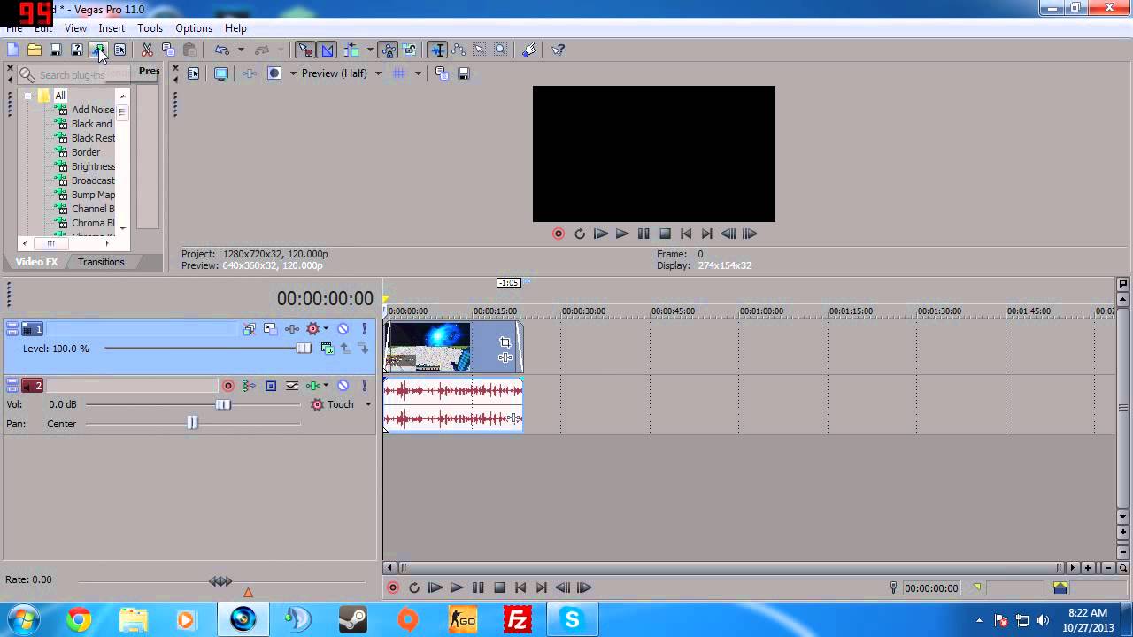This screenshot has height=637, width=1133.
Task: Save snapshot to file in preview
Action: tap(463, 73)
